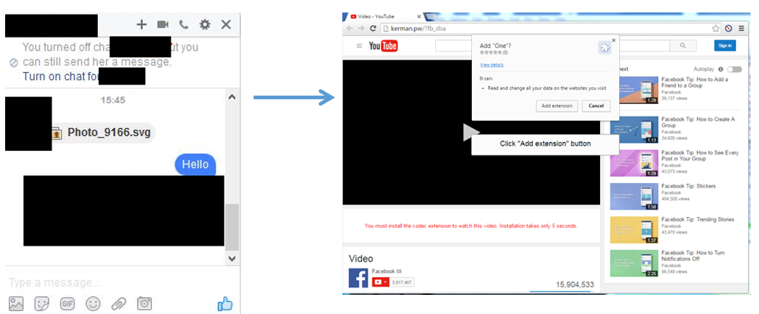Open the Chrome hamburger menu

click(741, 29)
